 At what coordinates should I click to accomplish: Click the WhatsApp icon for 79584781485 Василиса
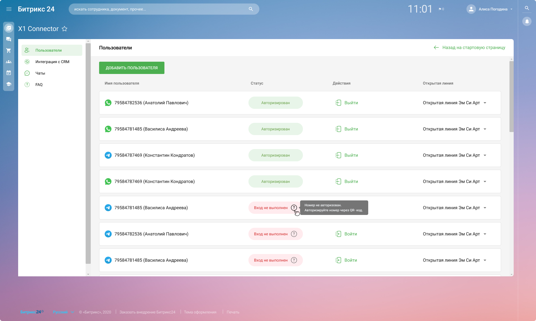[x=108, y=129]
